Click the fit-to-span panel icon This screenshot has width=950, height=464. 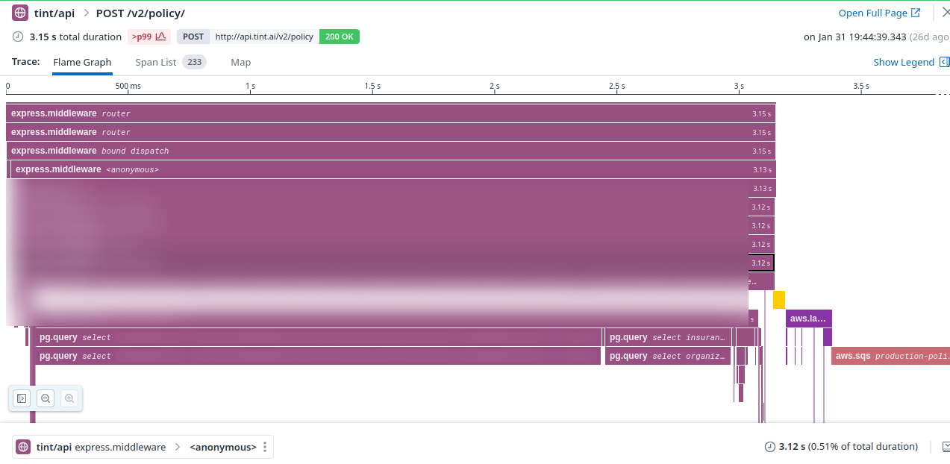(x=22, y=398)
